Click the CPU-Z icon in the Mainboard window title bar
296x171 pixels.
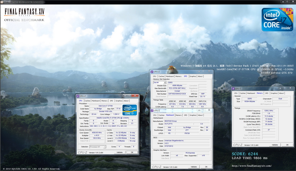click(152, 111)
